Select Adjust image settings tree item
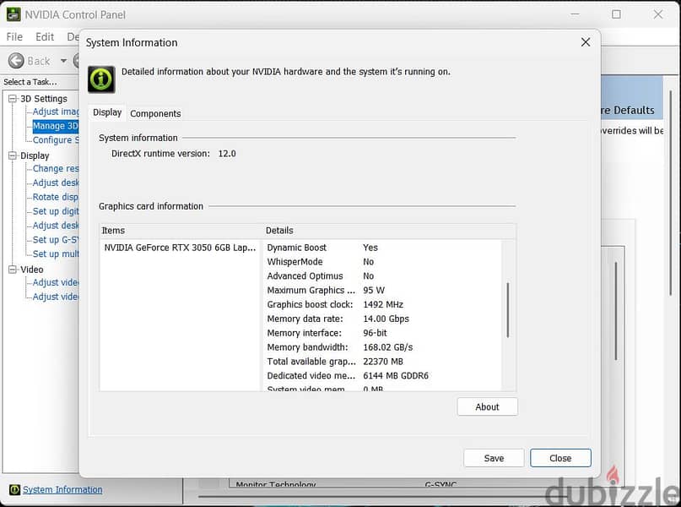681x507 pixels. tap(56, 112)
